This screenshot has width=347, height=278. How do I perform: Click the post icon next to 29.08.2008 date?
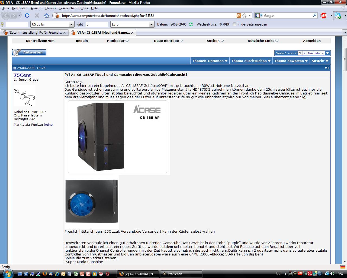point(15,68)
